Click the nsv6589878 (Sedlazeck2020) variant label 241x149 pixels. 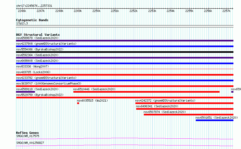point(37,38)
